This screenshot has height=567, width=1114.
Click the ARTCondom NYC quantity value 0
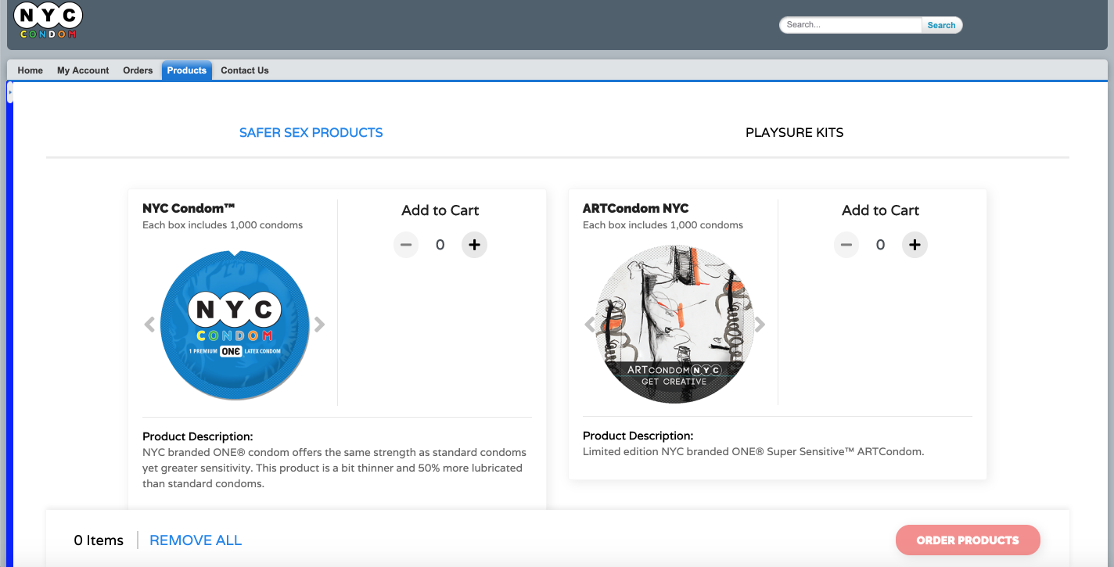880,245
